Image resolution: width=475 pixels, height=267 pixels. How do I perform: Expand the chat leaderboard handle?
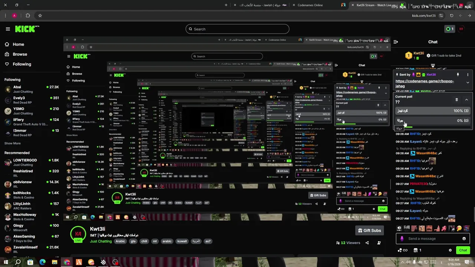(433, 66)
